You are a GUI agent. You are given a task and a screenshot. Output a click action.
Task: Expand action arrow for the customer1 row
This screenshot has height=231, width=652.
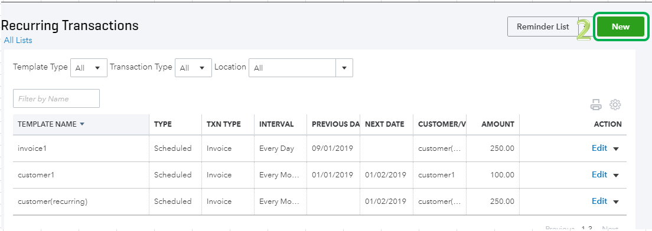616,176
